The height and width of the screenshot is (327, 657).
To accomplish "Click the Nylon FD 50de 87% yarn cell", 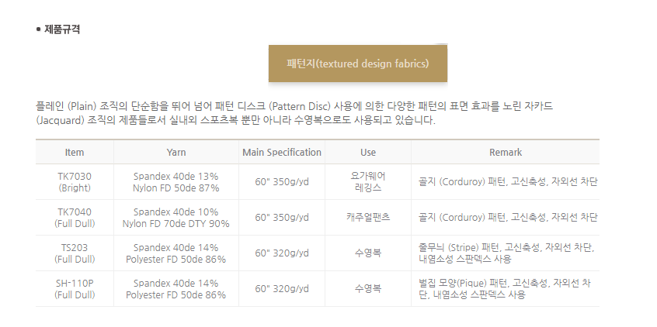I will pos(176,182).
